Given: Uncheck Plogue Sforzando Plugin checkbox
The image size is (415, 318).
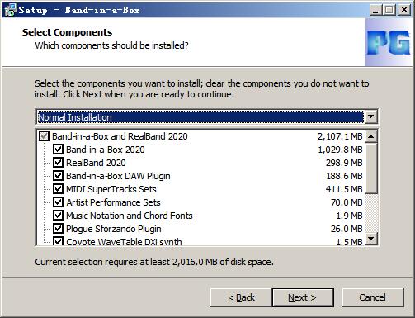Looking at the screenshot, I should [x=58, y=229].
